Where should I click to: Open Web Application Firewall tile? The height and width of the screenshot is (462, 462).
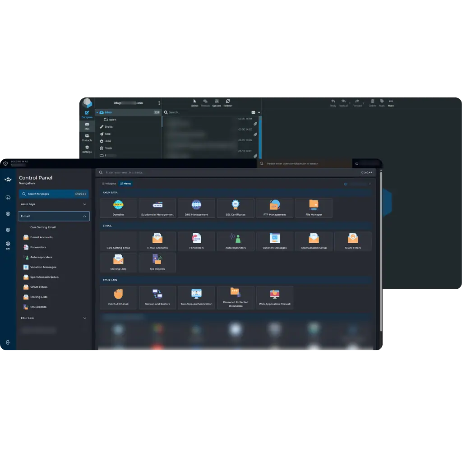click(275, 297)
